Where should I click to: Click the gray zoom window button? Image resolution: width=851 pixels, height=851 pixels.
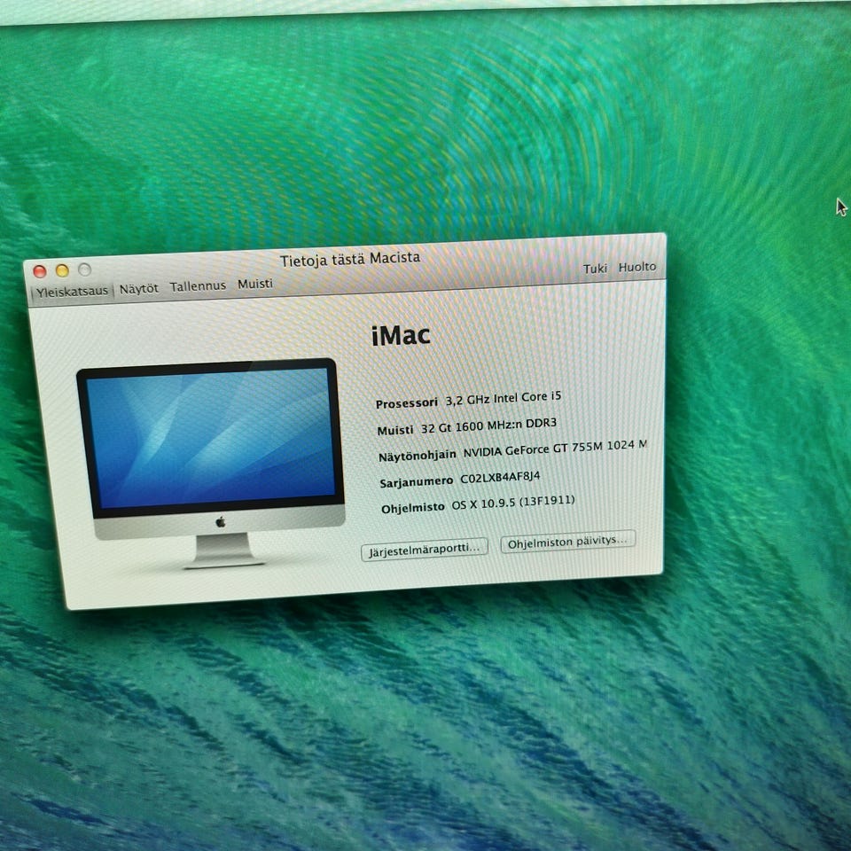coord(85,269)
